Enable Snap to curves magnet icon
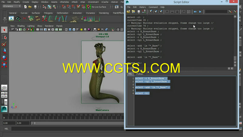Screen dimensions: 243x137 coord(69,7)
